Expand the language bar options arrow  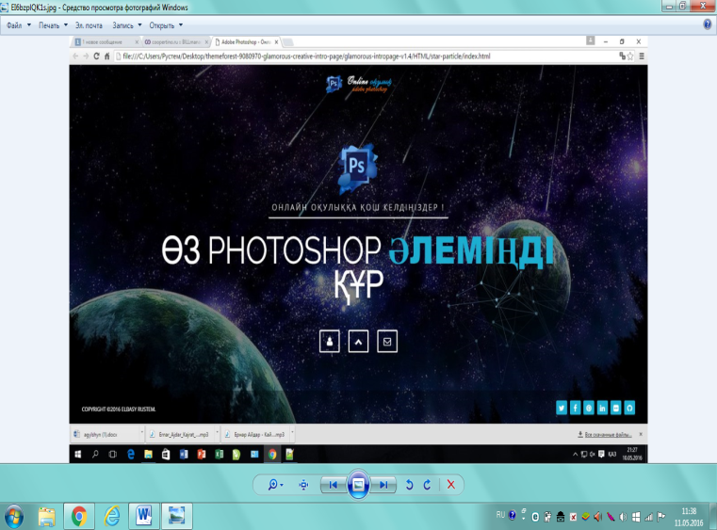524,519
